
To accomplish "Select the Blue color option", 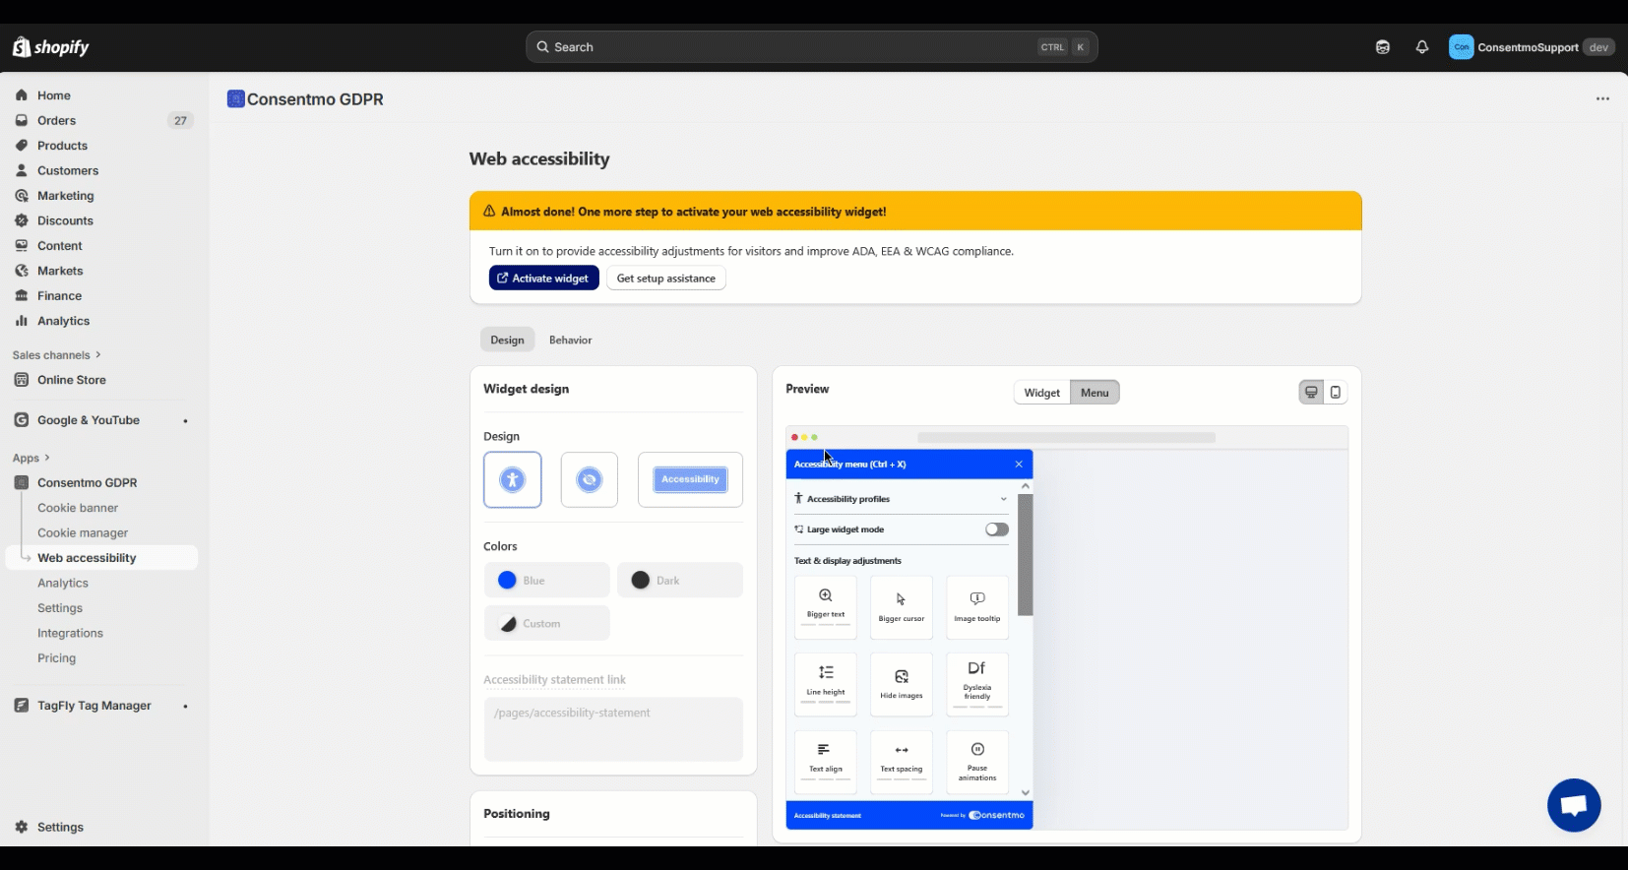I will [546, 581].
